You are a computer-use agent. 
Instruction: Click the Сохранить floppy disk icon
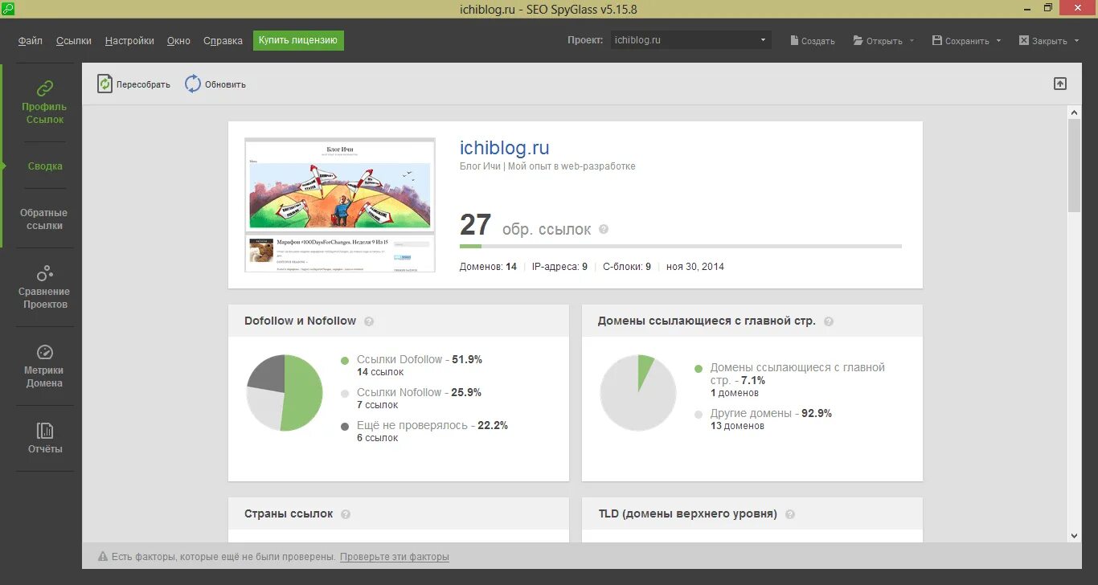pos(937,40)
